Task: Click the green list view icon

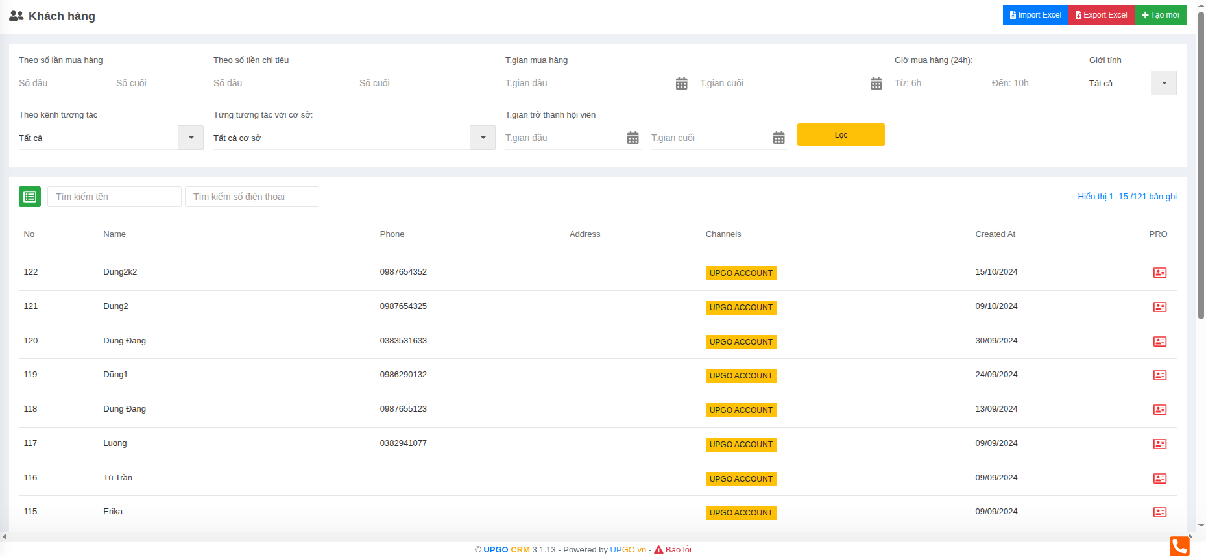Action: [x=30, y=197]
